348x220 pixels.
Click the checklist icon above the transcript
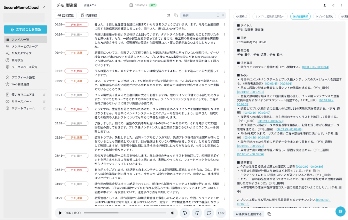pyautogui.click(x=168, y=15)
